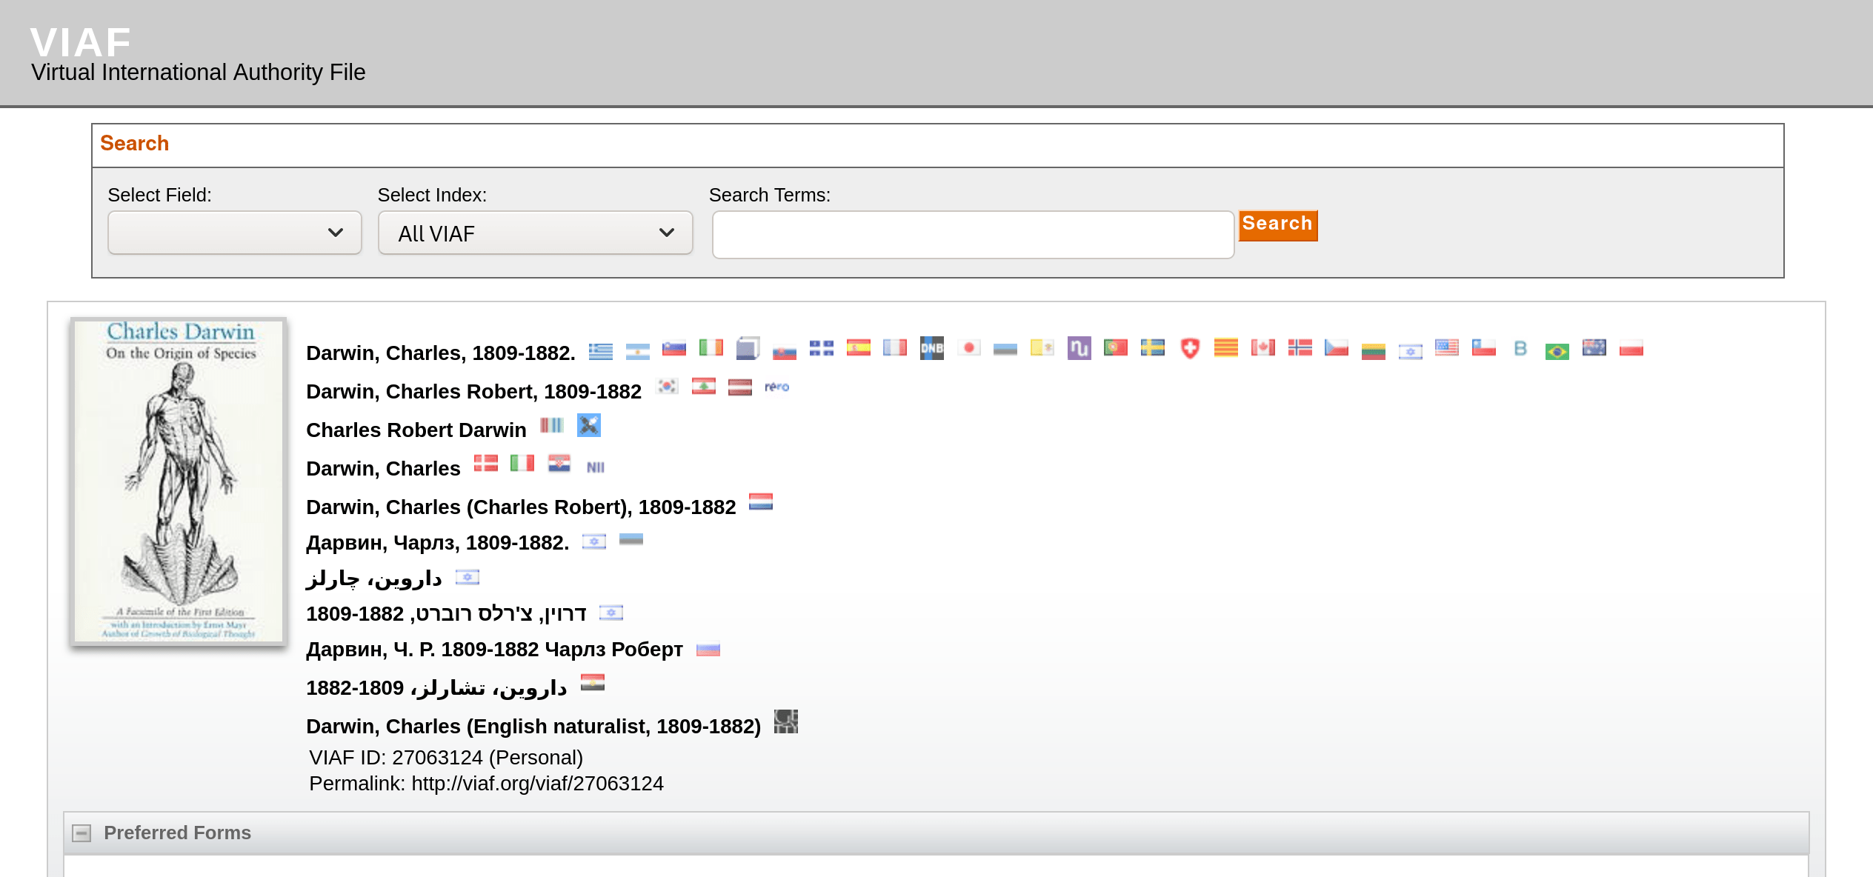
Task: Click the France flag icon in first name row
Action: [894, 347]
